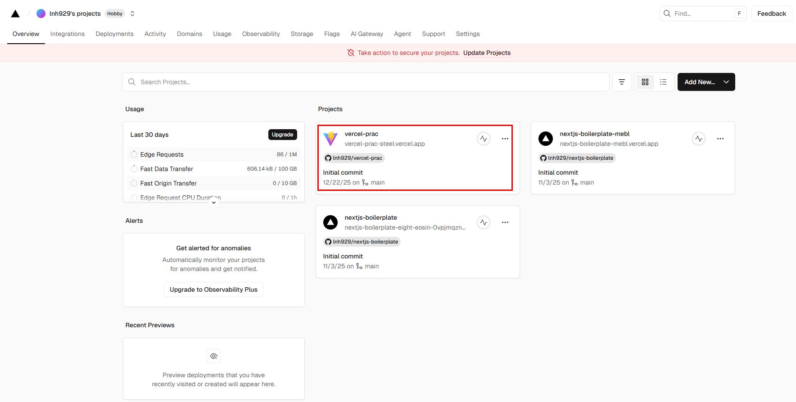Open three-dot menu for vercel-prac project
This screenshot has width=796, height=402.
pyautogui.click(x=505, y=139)
